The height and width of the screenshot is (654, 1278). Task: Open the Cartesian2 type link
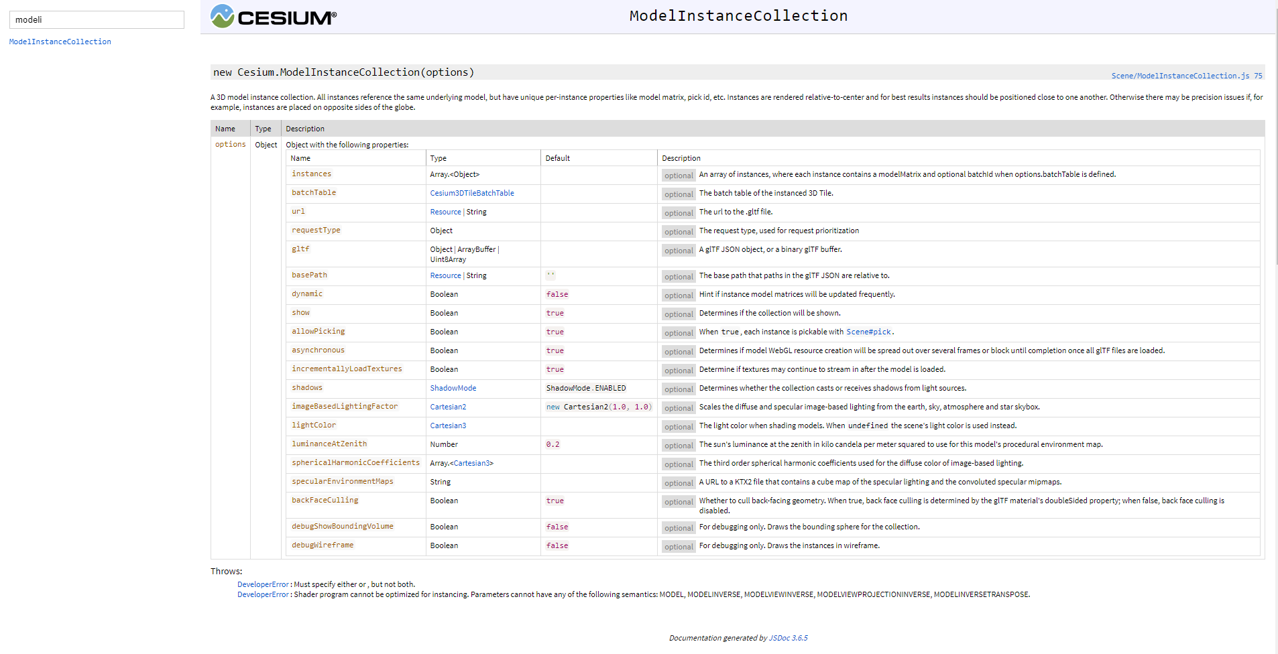tap(448, 407)
